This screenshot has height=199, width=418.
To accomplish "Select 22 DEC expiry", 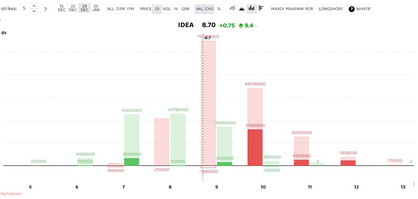I will (73, 8).
